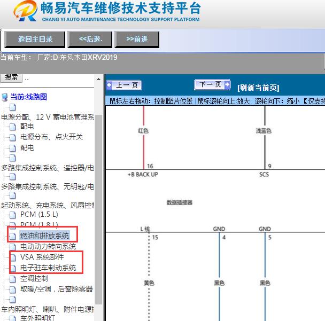Open 电子驻车制动系统 tree item
The image size is (325, 321).
coord(48,268)
